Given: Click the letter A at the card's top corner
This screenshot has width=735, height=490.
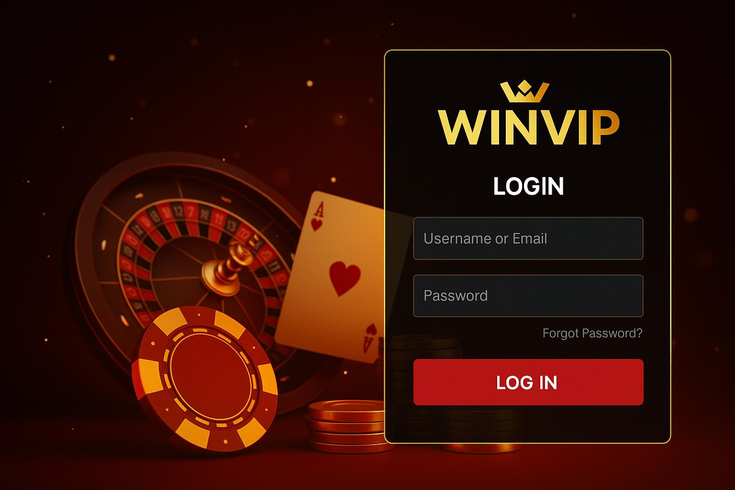Looking at the screenshot, I should pyautogui.click(x=319, y=210).
